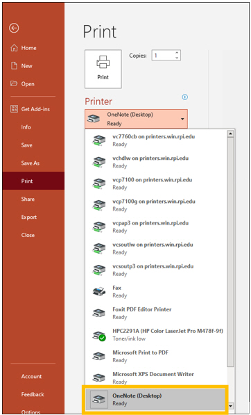Screen dimensions: 251x415
Task: Select 'vchdlw on printers.win.rpi.edu' text
Action: [150, 158]
